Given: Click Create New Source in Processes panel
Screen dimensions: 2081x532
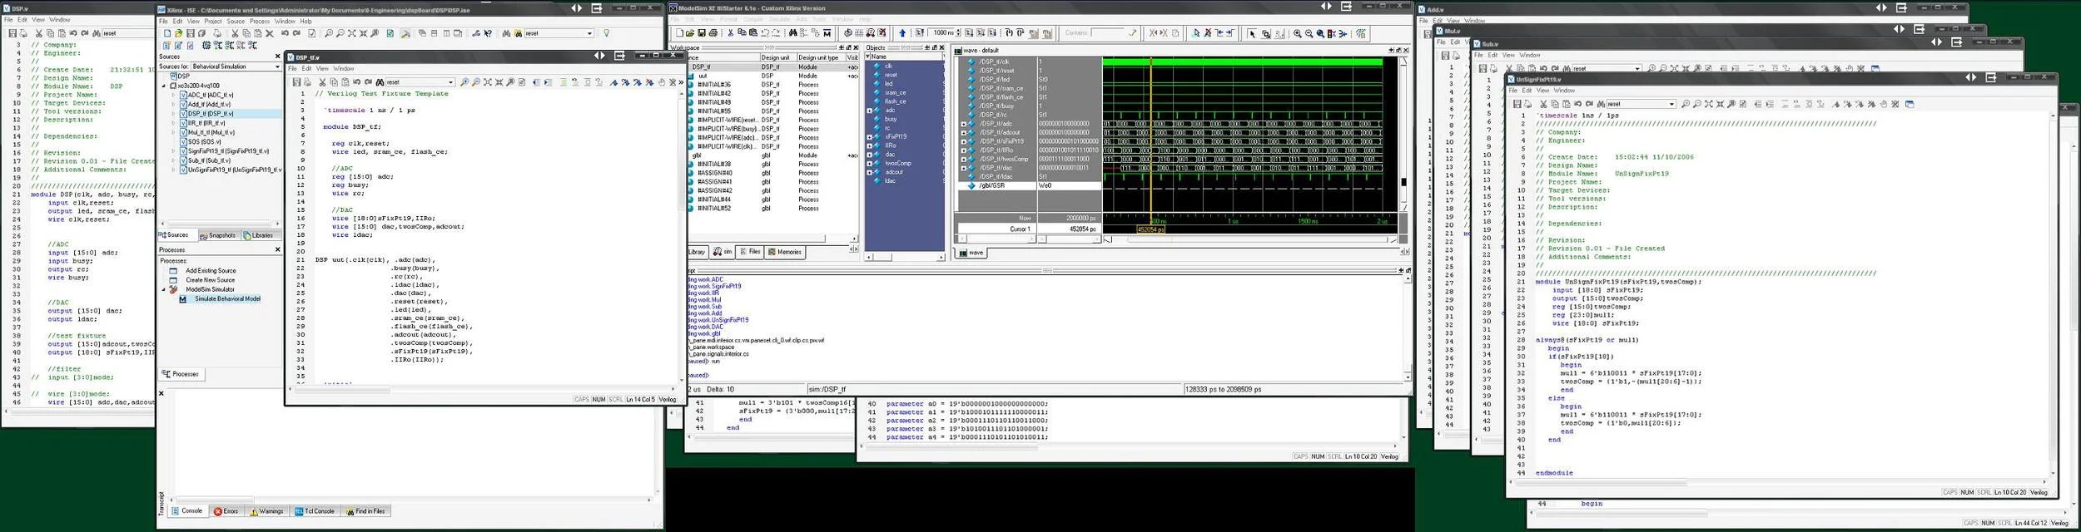Looking at the screenshot, I should 210,280.
